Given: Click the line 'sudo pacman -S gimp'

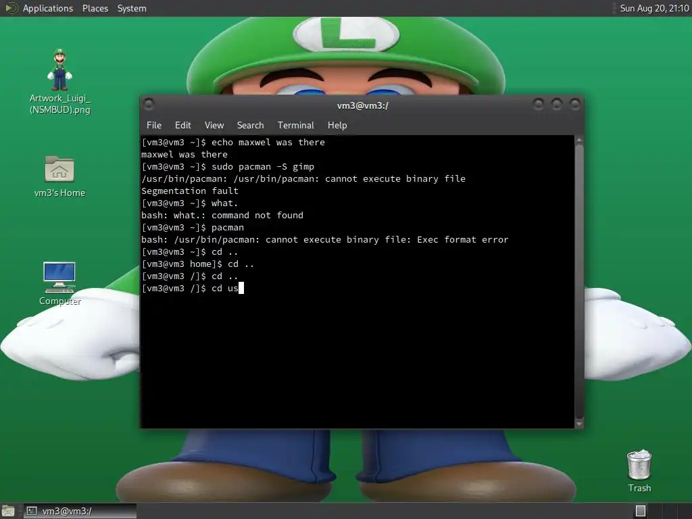Looking at the screenshot, I should point(228,167).
